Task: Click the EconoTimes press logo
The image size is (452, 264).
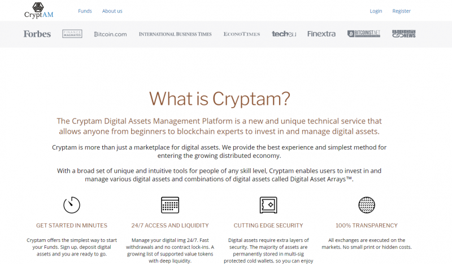Action: coord(242,34)
